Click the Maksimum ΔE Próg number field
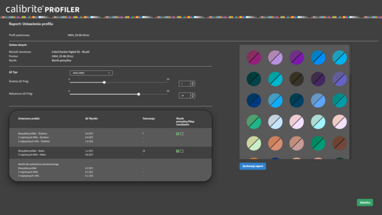The image size is (382, 215). pyautogui.click(x=185, y=96)
